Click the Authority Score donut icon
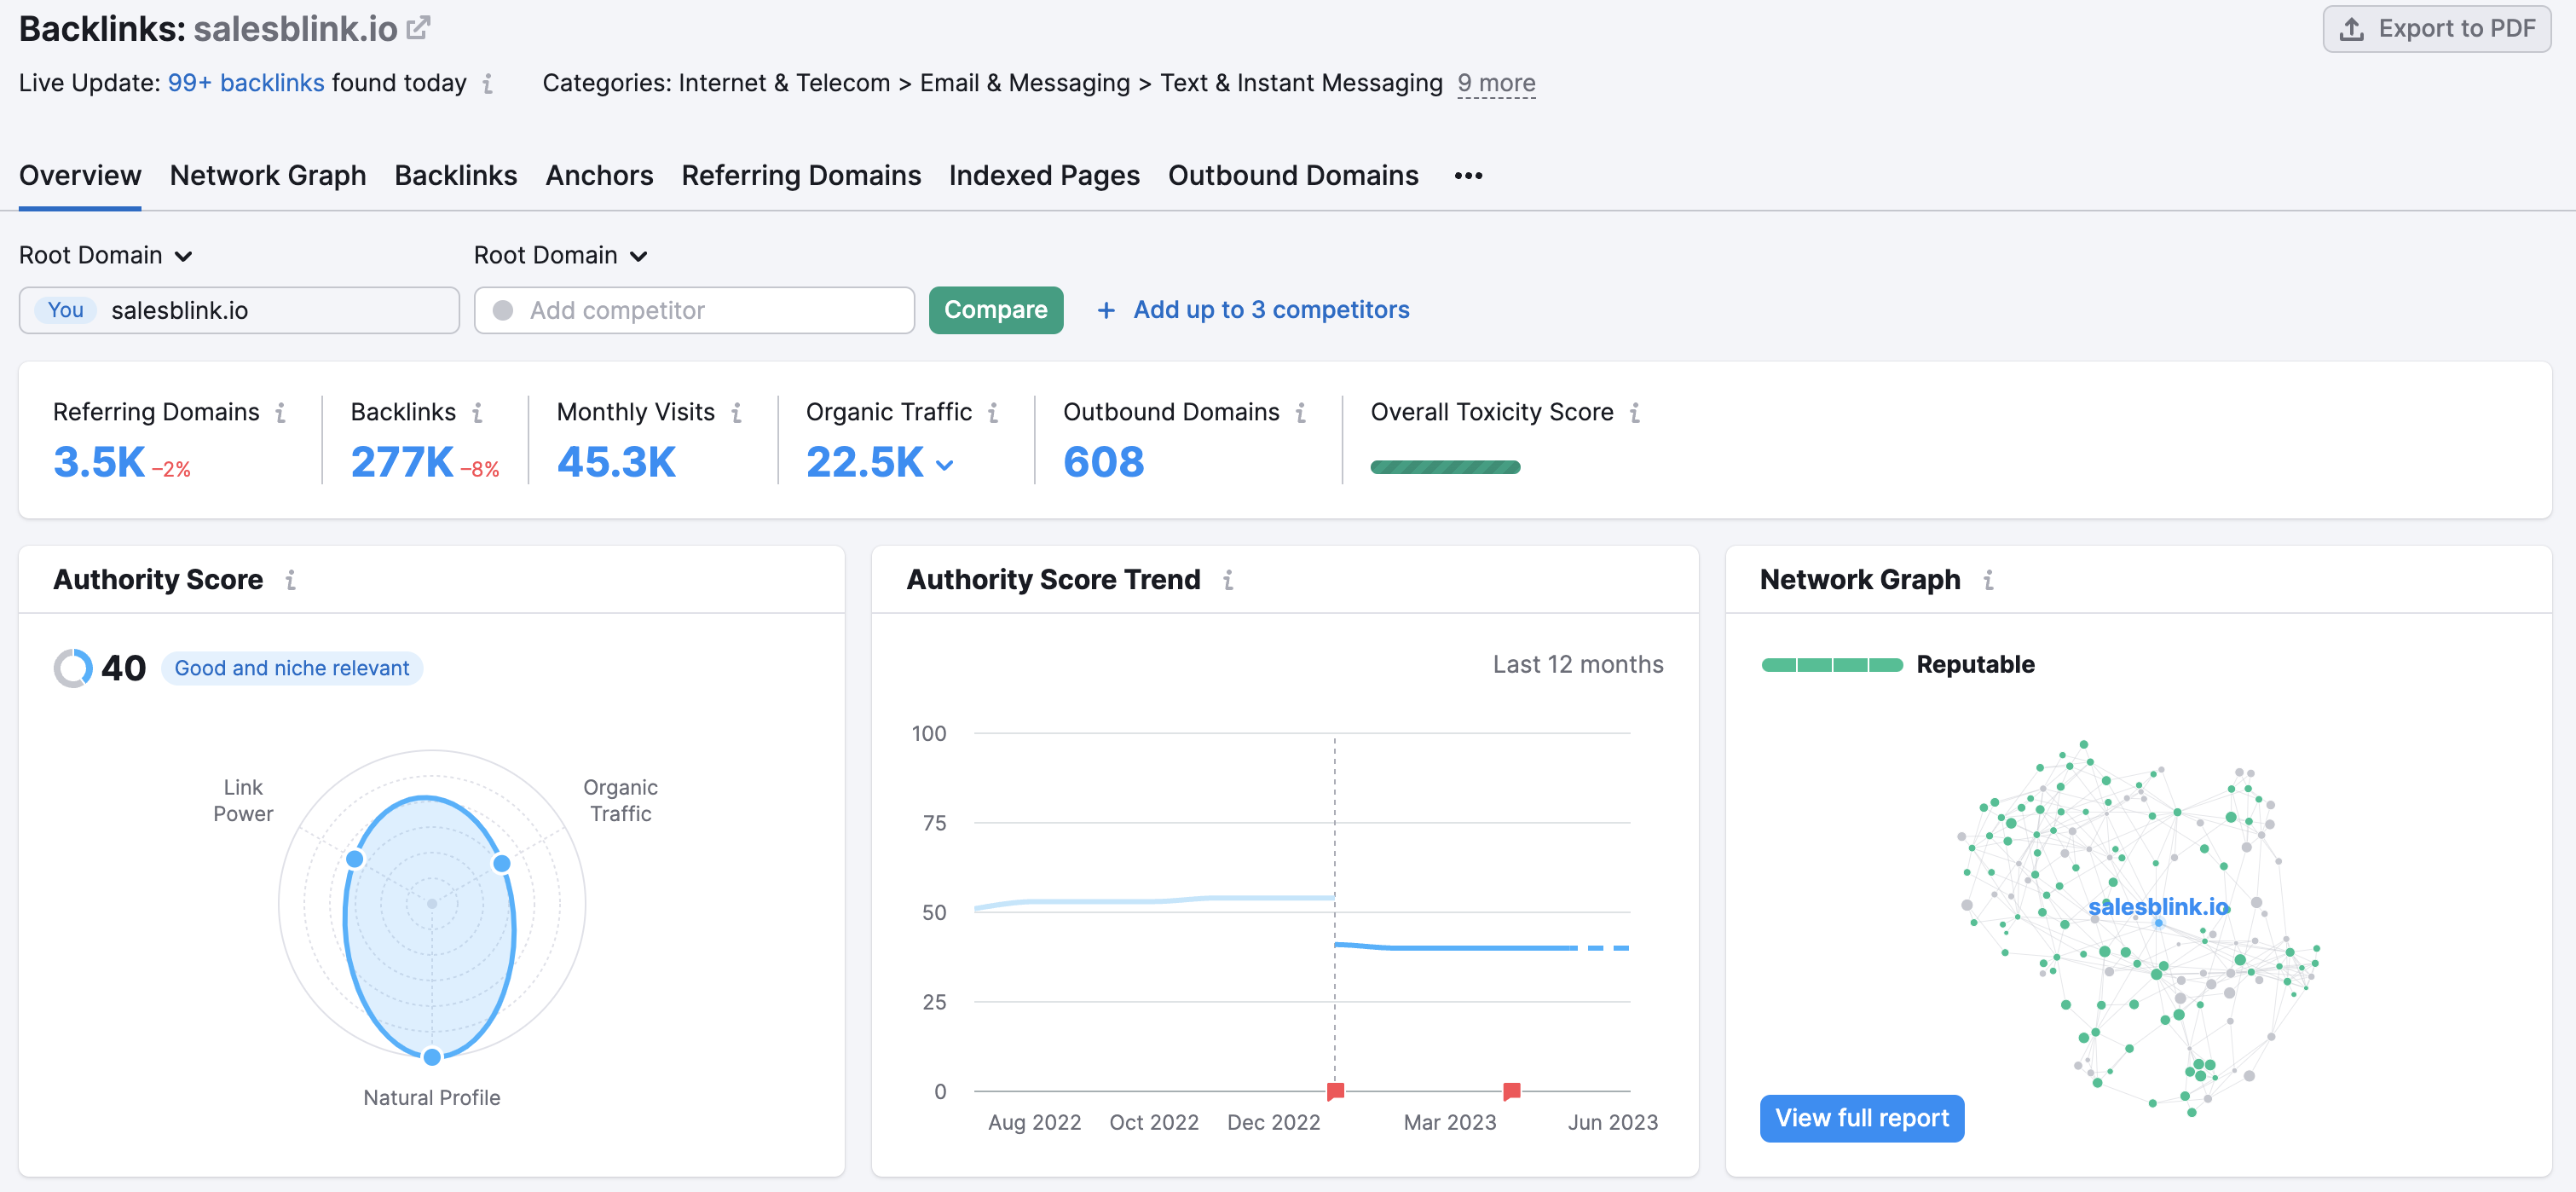The width and height of the screenshot is (2576, 1192). (x=73, y=668)
